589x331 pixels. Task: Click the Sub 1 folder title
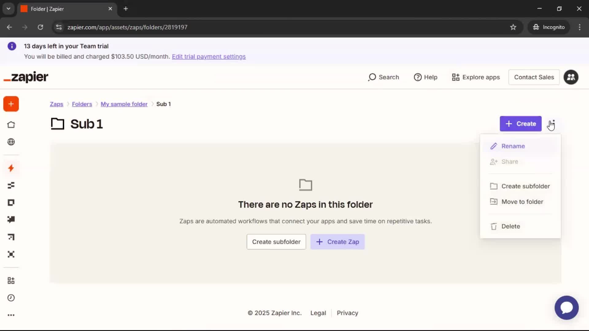(87, 124)
